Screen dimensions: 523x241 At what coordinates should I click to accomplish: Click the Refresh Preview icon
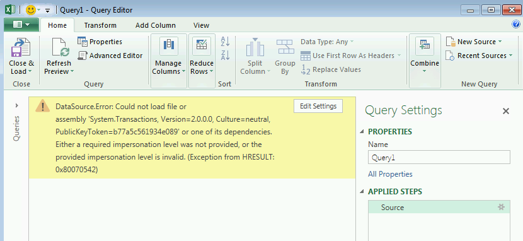[x=60, y=47]
